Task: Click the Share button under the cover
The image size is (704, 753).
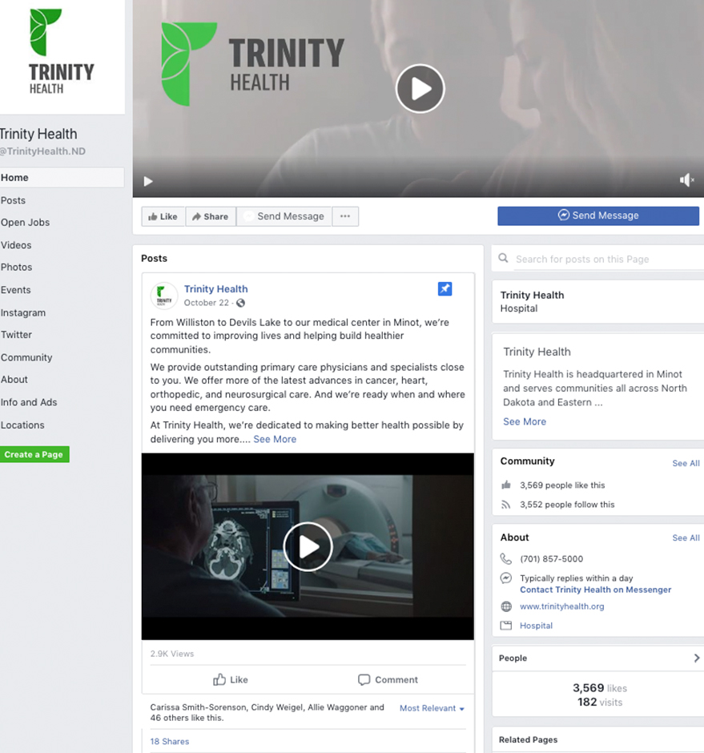Action: pos(211,216)
